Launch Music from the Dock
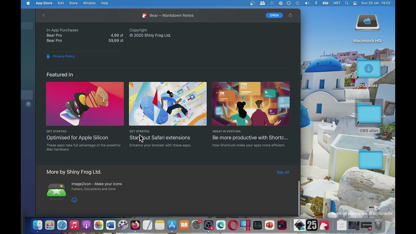 [74, 225]
